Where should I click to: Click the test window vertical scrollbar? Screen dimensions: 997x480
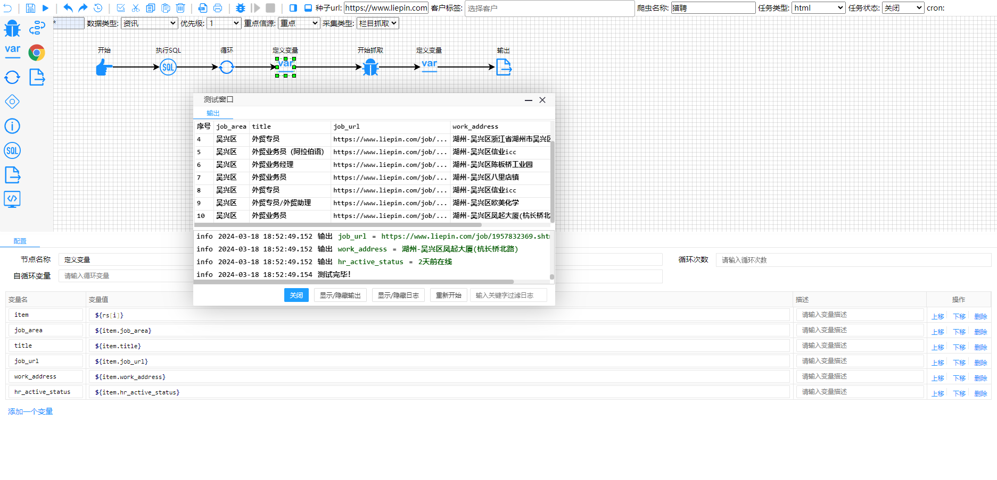tap(553, 181)
